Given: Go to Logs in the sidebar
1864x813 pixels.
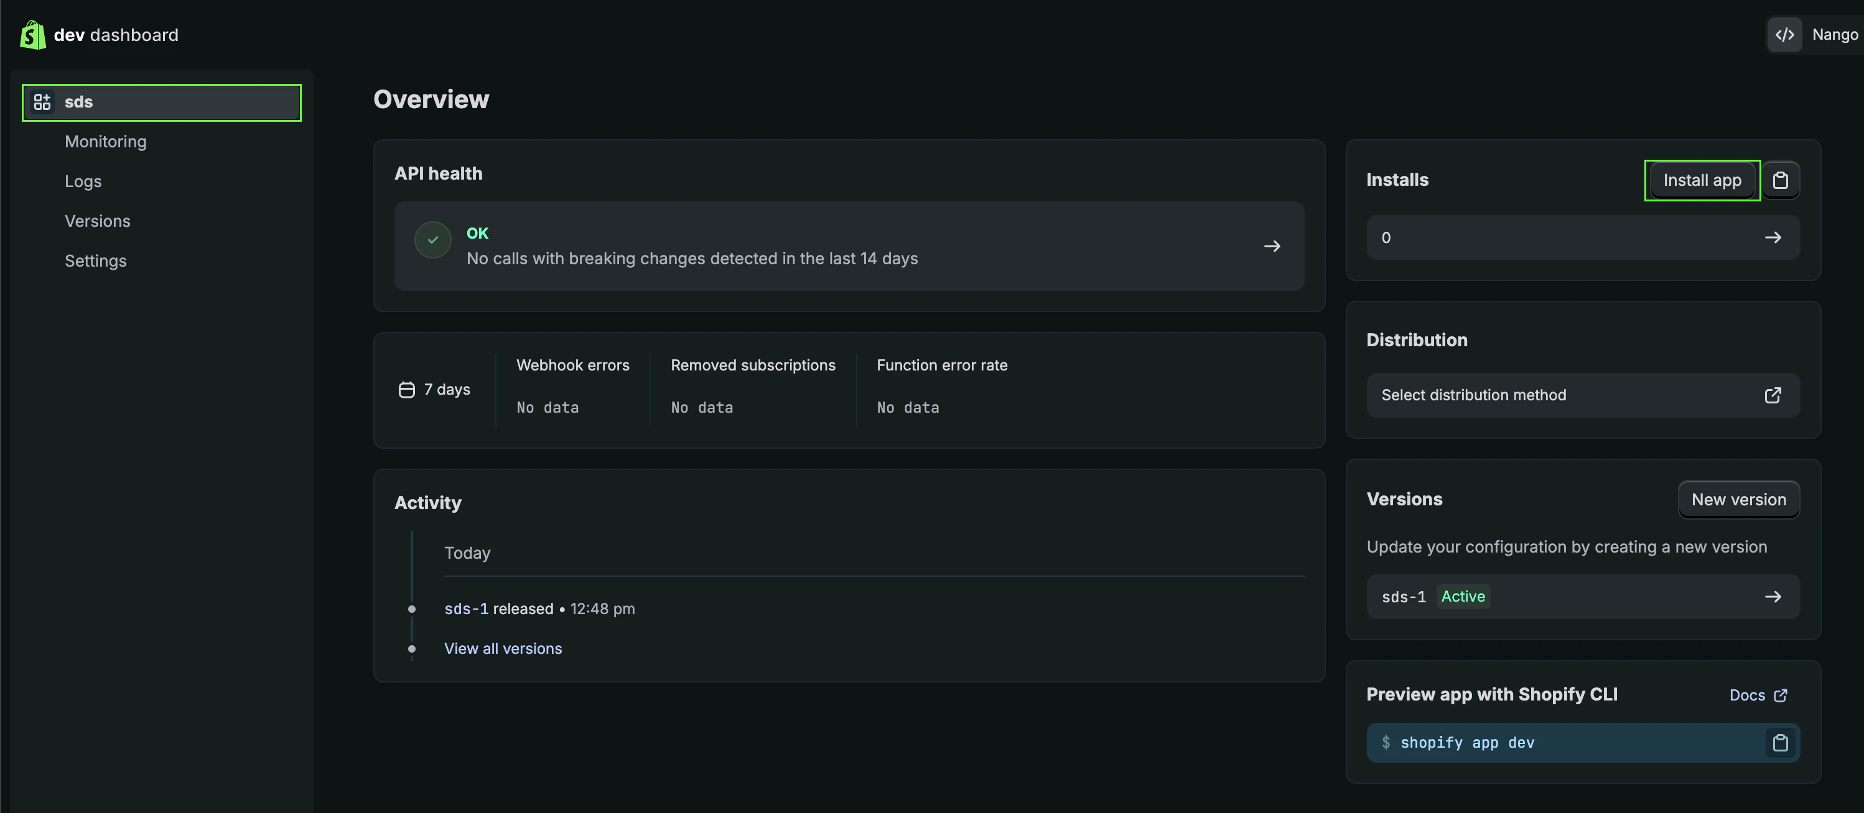Looking at the screenshot, I should point(83,181).
